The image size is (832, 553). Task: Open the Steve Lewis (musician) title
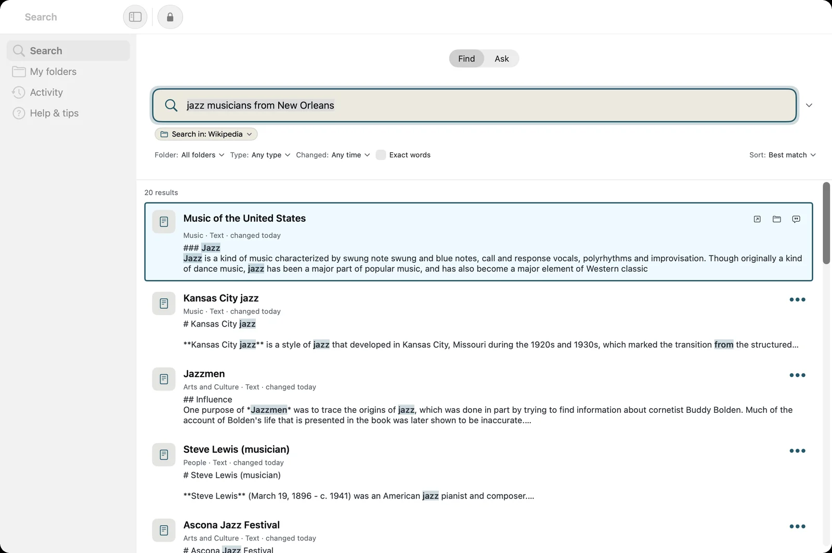coord(236,450)
